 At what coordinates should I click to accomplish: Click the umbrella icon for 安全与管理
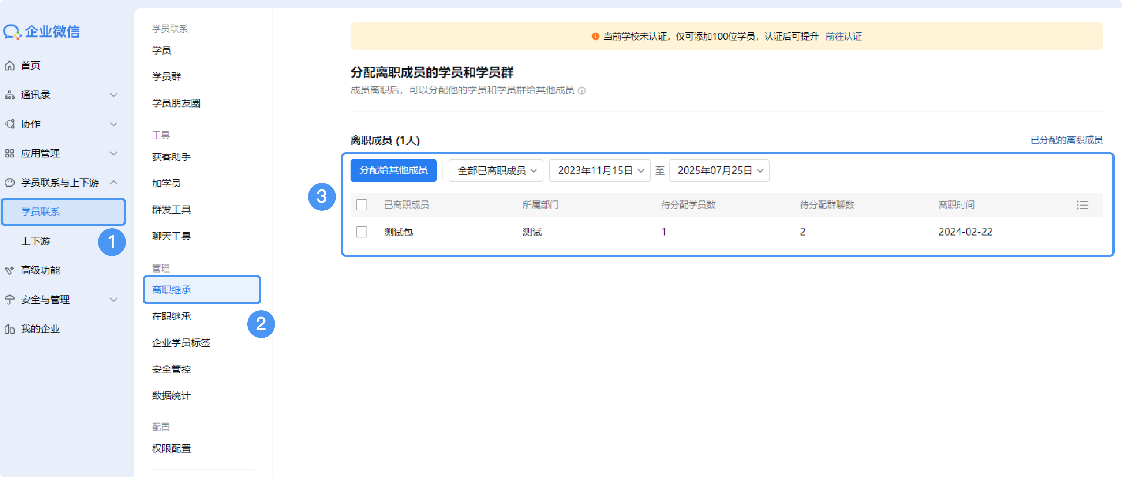pos(10,300)
